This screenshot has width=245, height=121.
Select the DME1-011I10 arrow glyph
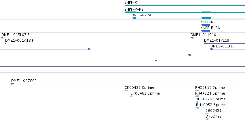pos(212,49)
